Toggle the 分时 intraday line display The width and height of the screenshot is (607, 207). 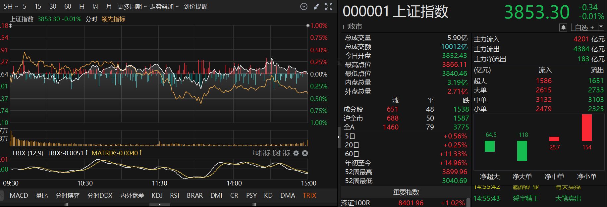[x=91, y=19]
